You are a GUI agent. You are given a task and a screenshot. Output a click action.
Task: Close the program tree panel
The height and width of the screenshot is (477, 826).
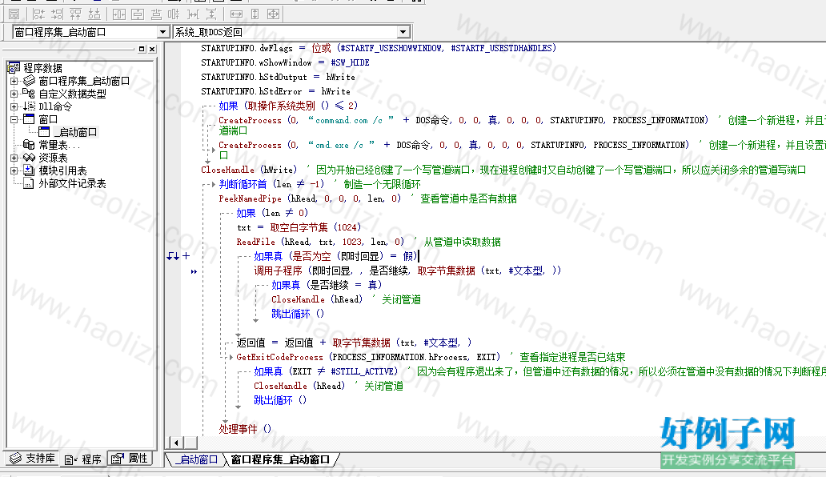click(152, 49)
